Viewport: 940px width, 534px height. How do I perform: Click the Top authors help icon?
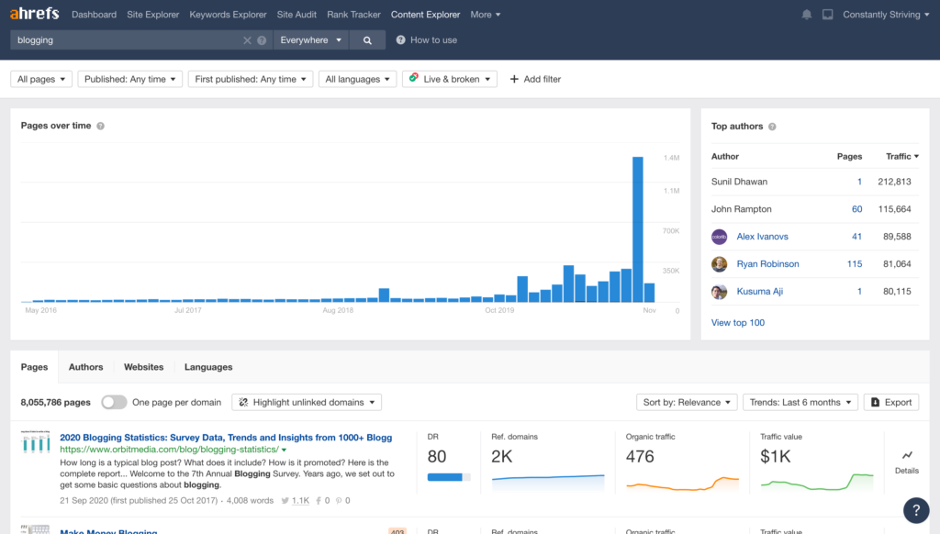(x=772, y=127)
